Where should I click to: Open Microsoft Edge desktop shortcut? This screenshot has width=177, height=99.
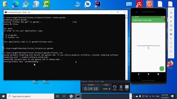coord(15,5)
